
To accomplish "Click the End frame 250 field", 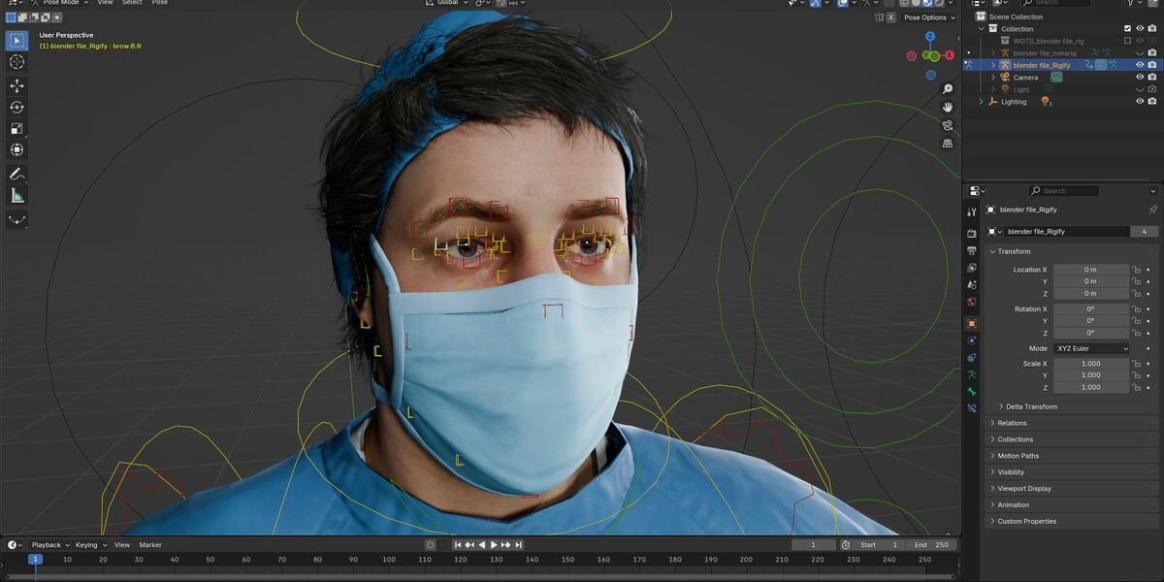I will [932, 545].
